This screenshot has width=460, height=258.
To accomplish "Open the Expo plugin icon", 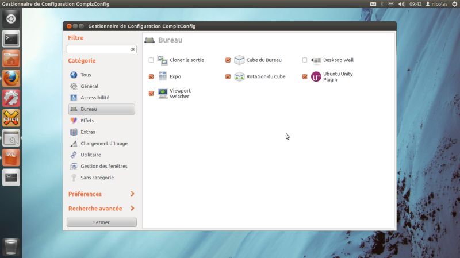I will (x=163, y=76).
